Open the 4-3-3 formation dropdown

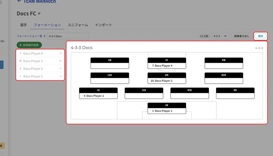[220, 36]
